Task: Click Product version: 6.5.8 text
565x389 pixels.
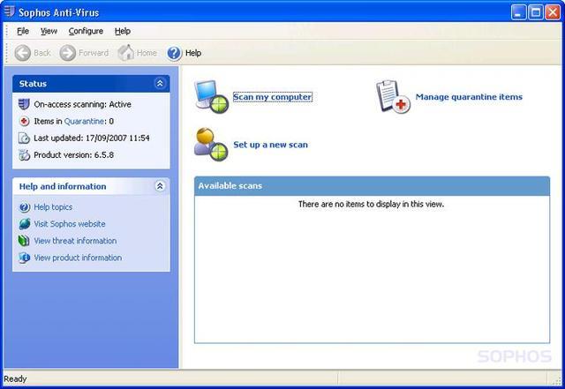Action: tap(74, 155)
